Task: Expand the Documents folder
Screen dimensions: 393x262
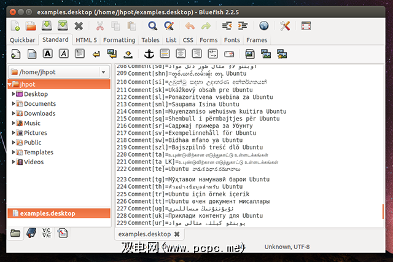Action: click(14, 103)
